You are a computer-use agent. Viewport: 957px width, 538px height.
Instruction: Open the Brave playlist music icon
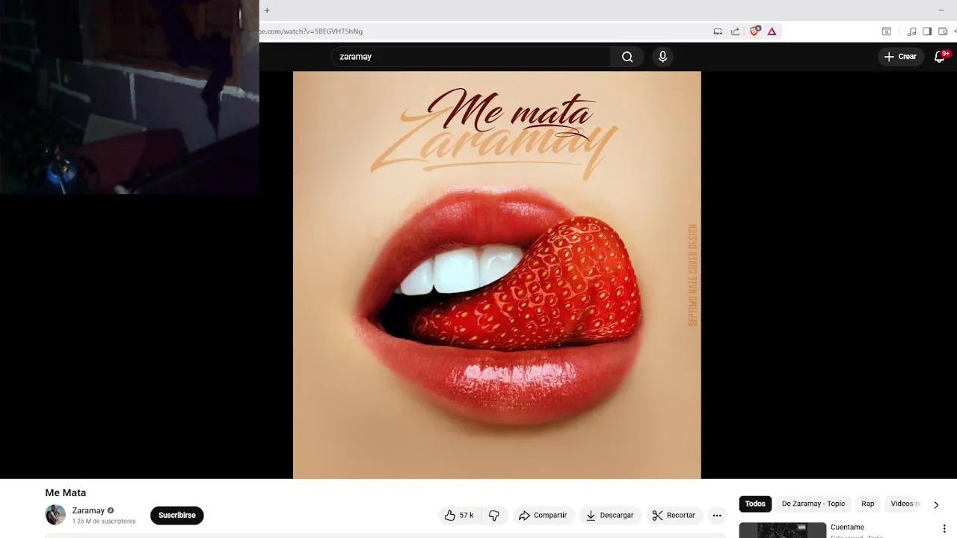pyautogui.click(x=911, y=31)
